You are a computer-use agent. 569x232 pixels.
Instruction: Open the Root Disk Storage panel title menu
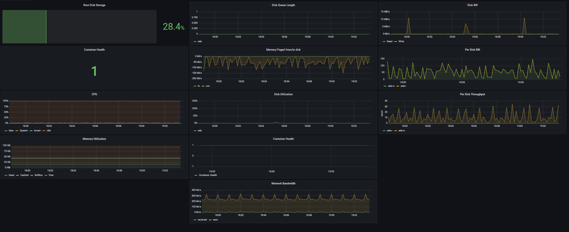(94, 5)
